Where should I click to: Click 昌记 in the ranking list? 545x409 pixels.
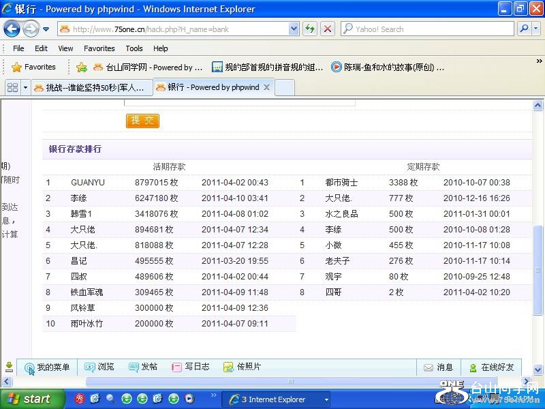point(78,261)
